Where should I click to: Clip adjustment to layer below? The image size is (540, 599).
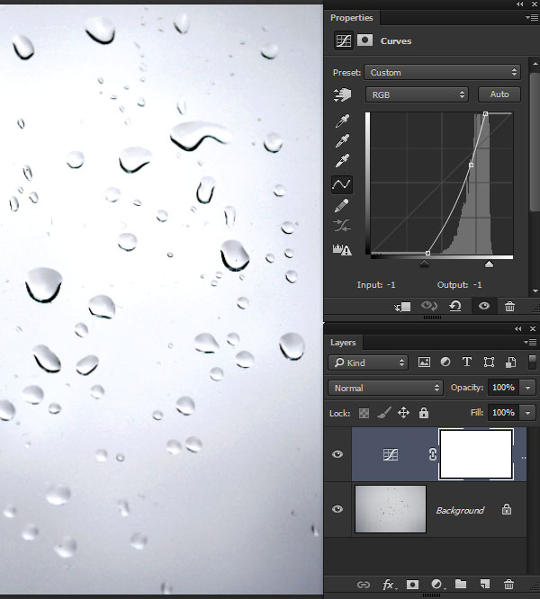[x=403, y=307]
